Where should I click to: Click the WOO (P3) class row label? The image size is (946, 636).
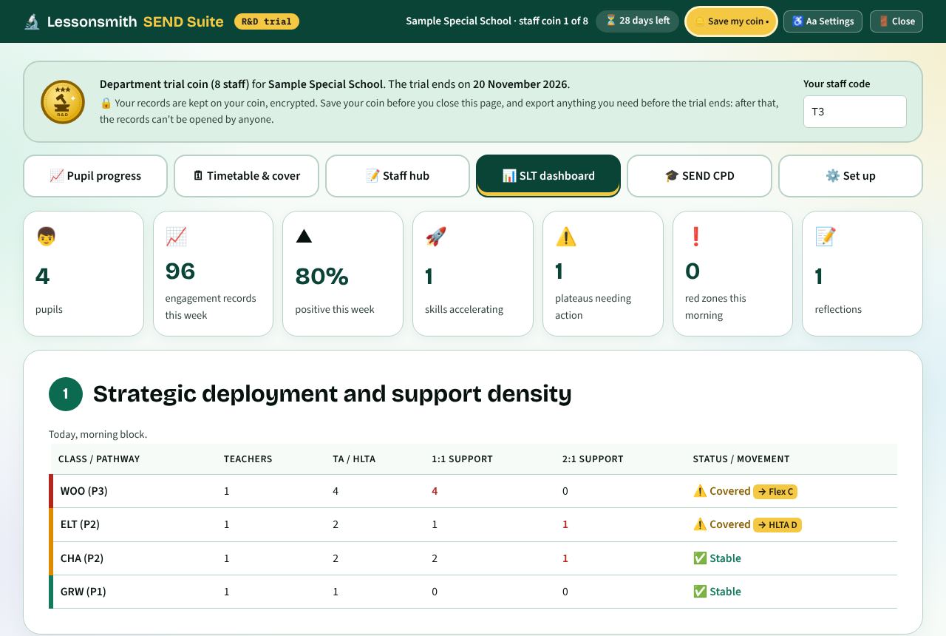click(x=84, y=491)
